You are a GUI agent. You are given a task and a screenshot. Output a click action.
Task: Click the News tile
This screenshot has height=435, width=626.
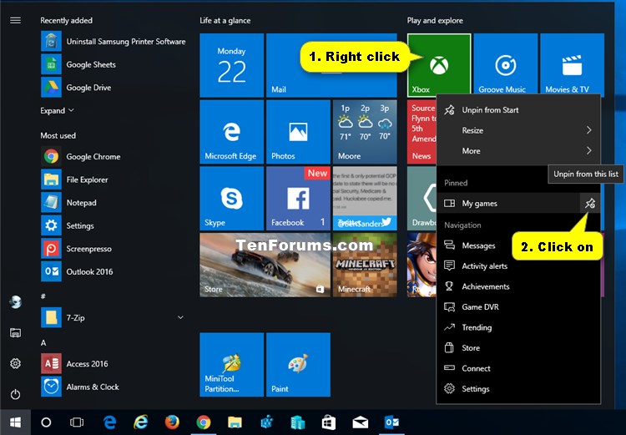tap(422, 132)
